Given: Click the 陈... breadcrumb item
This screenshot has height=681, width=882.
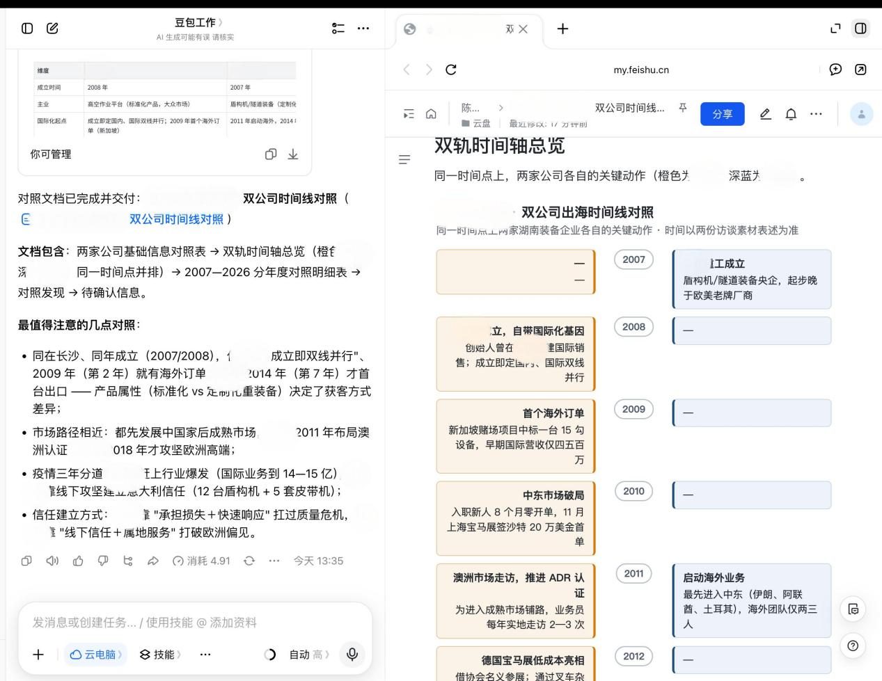Looking at the screenshot, I should coord(471,108).
